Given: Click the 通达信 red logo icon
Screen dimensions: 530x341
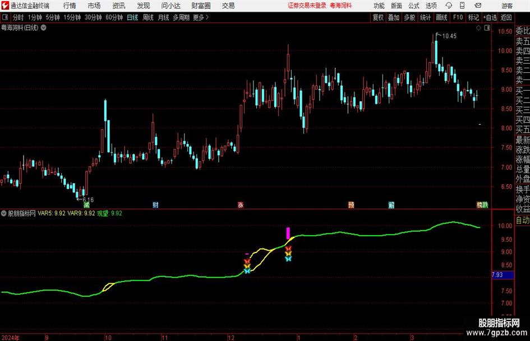Looking at the screenshot, I should [x=5, y=6].
